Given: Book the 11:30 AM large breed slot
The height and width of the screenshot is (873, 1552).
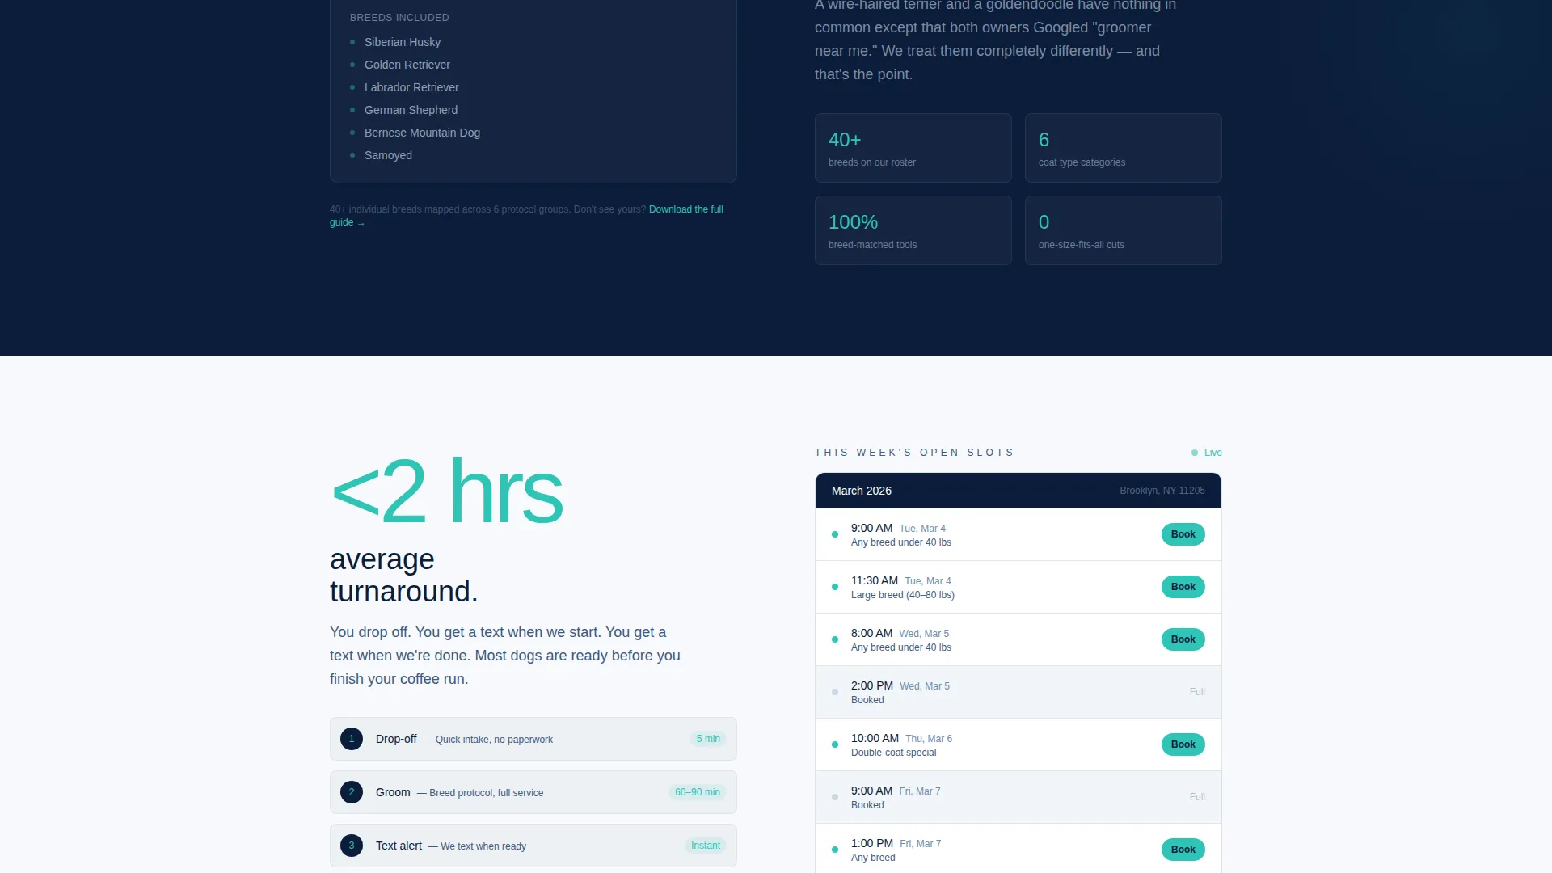Looking at the screenshot, I should coord(1183,587).
